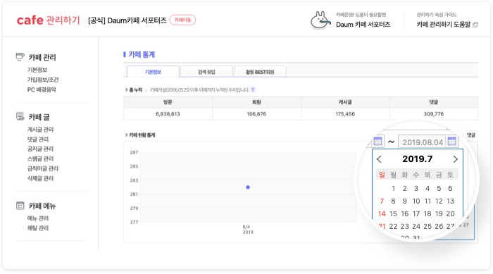Open the start date calendar icon
The width and height of the screenshot is (493, 274).
(x=378, y=142)
